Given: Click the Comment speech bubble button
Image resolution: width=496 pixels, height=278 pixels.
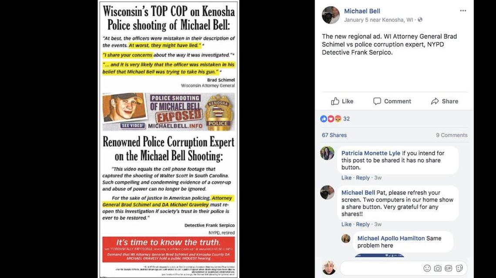Looking at the screenshot, I should (392, 101).
